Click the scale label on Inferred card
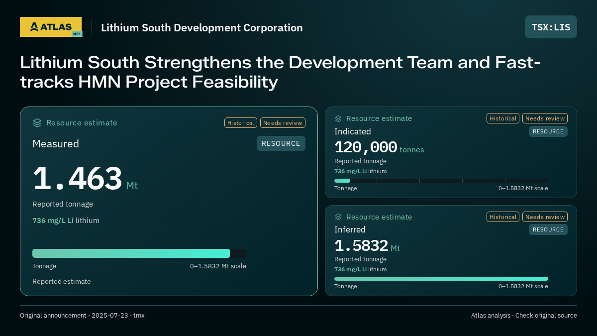 coord(523,286)
